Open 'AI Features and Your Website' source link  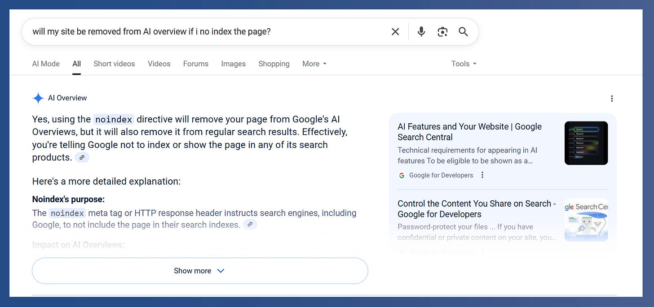pyautogui.click(x=469, y=132)
